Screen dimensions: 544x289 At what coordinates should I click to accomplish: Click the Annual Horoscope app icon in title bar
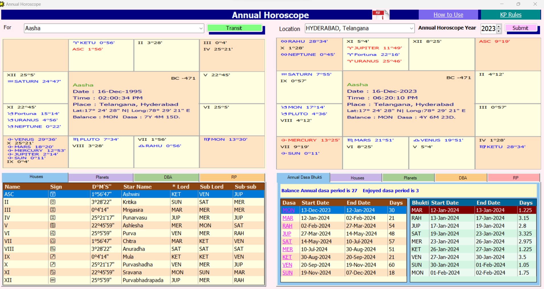click(x=2, y=4)
